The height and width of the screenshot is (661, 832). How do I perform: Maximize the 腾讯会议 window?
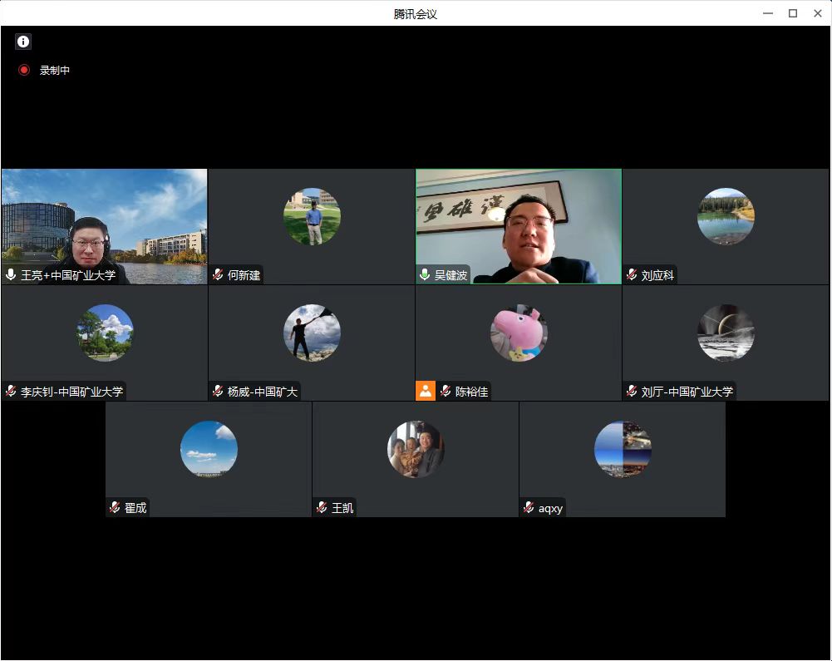tap(793, 13)
